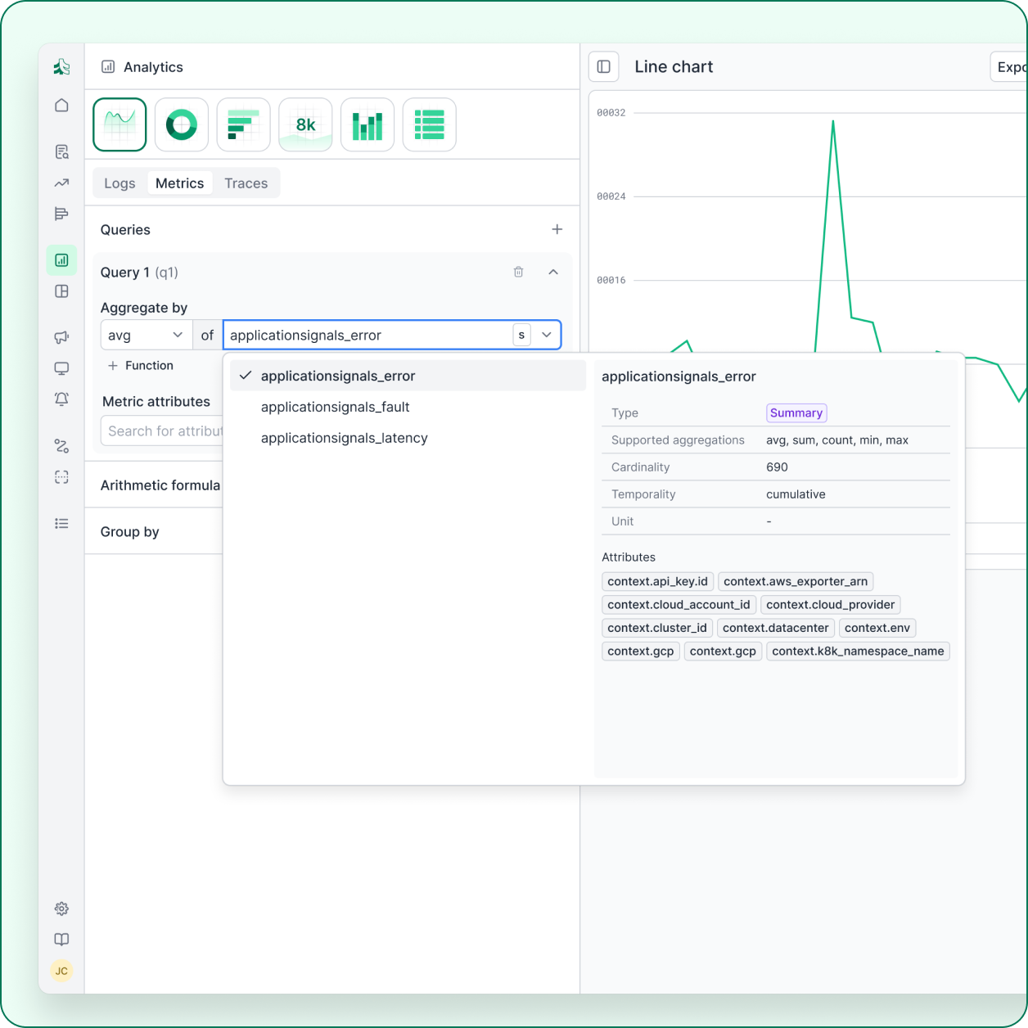Viewport: 1028px width, 1028px height.
Task: Click the add Function button
Action: click(x=141, y=366)
